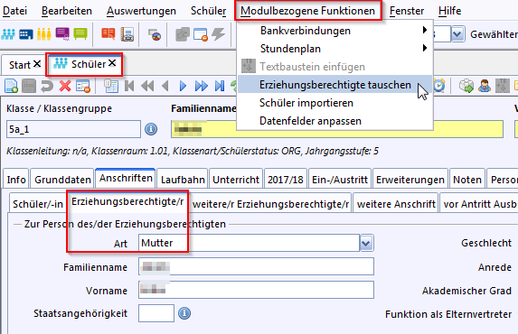
Task: Click the purple certificate module icon
Action: [62, 34]
